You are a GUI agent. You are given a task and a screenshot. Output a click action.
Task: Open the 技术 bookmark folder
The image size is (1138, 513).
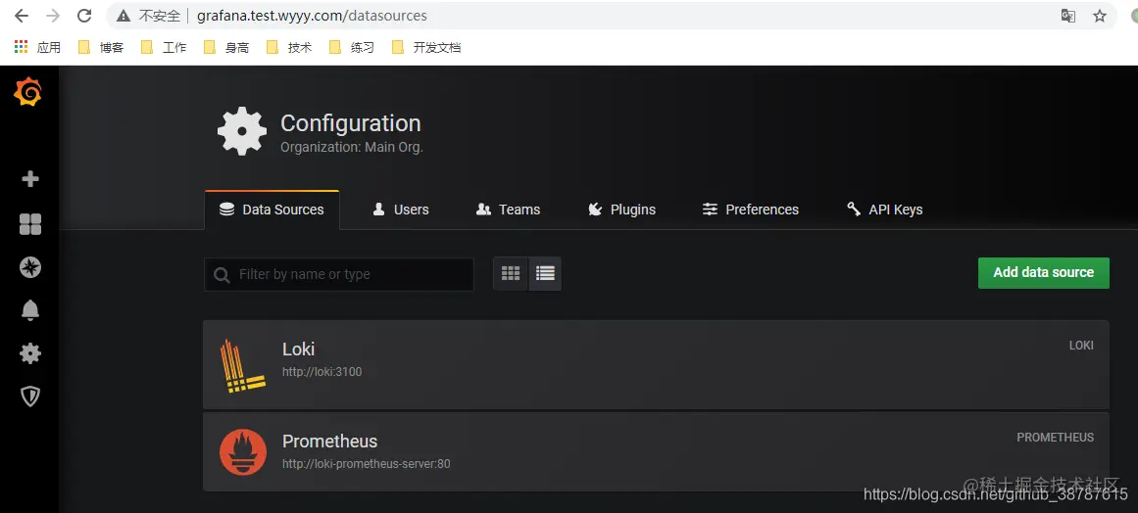click(289, 47)
